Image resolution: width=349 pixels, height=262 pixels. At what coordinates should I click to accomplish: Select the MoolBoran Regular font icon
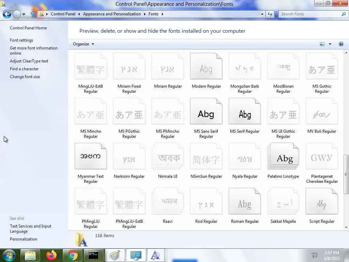[283, 66]
